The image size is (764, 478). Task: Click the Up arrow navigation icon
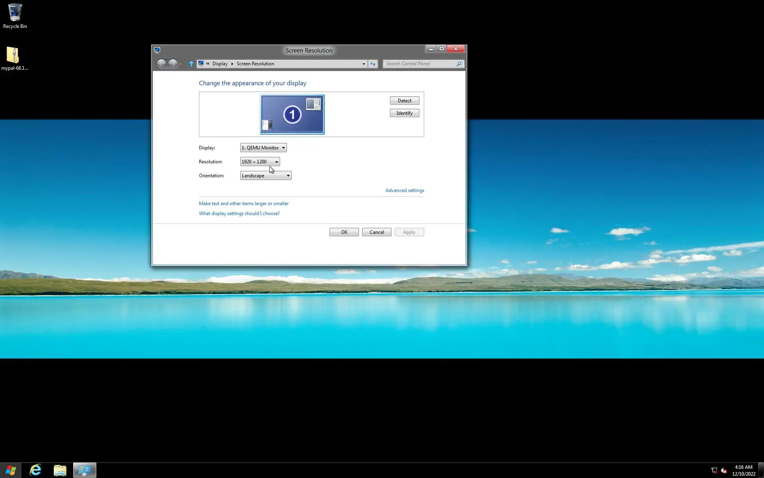(x=191, y=64)
